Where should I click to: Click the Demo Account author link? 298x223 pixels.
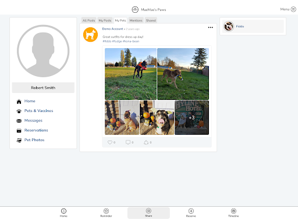pyautogui.click(x=112, y=29)
